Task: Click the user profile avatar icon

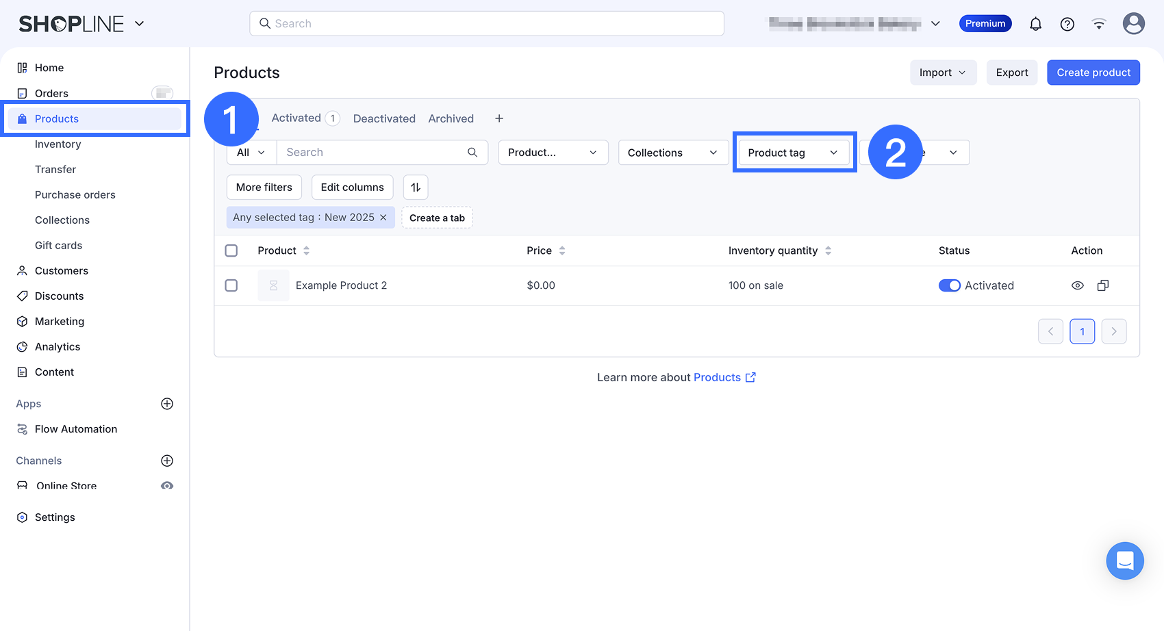Action: pyautogui.click(x=1133, y=24)
